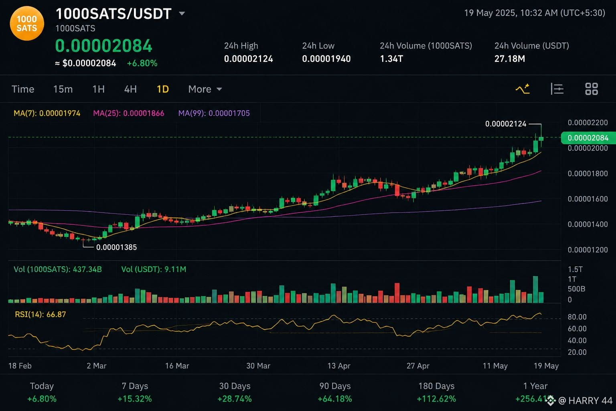
Task: Open the grid layout icon
Action: pyautogui.click(x=592, y=89)
